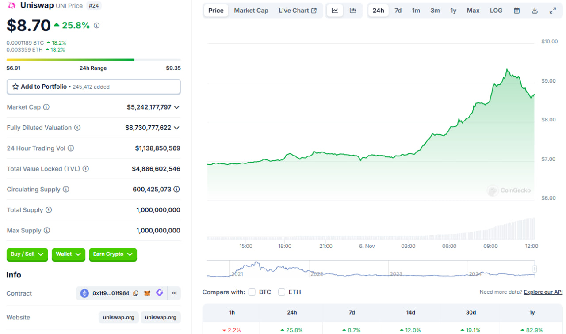
Task: Open the first uniswap.org website link
Action: tap(119, 317)
